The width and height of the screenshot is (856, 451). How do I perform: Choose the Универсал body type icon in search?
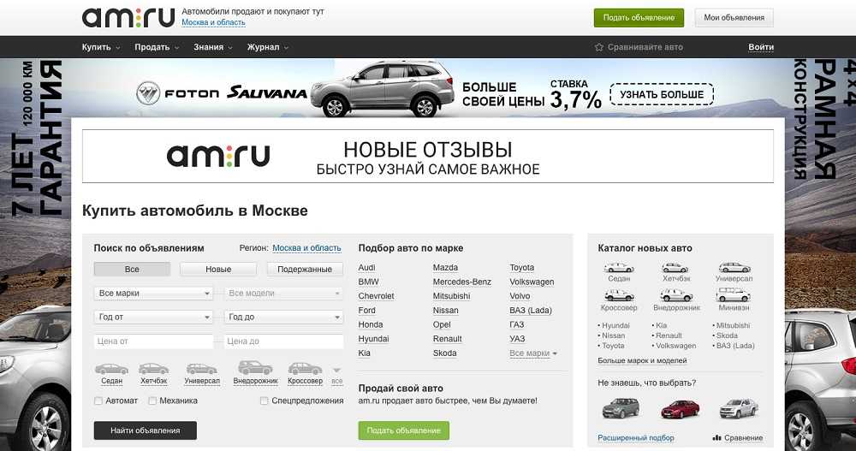click(202, 370)
